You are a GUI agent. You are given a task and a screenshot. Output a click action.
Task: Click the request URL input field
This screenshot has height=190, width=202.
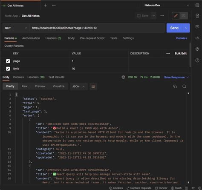click(97, 28)
